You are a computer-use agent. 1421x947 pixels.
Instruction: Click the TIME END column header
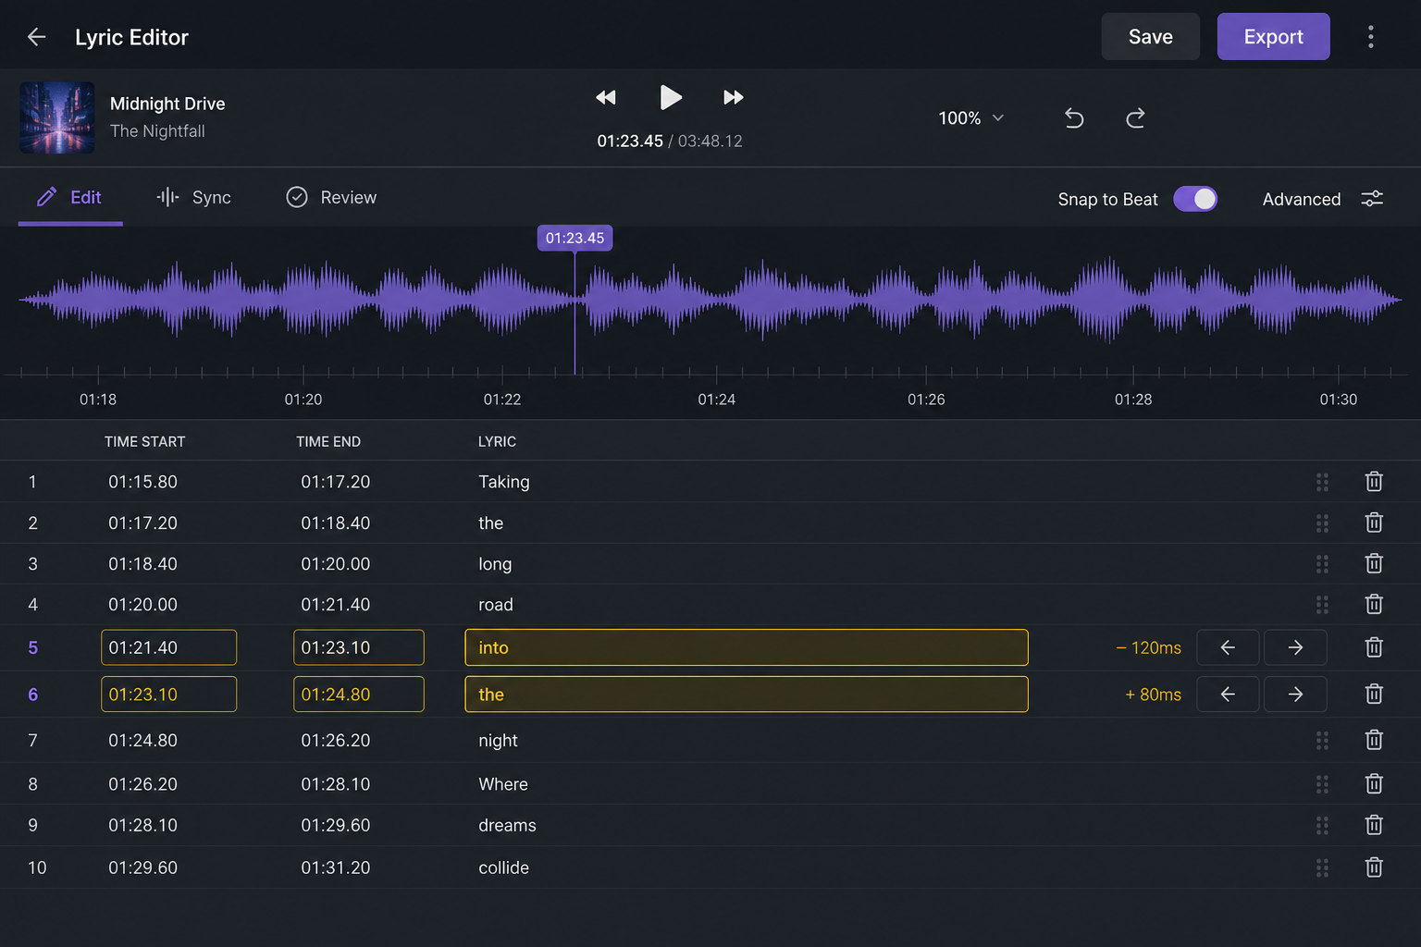point(328,441)
